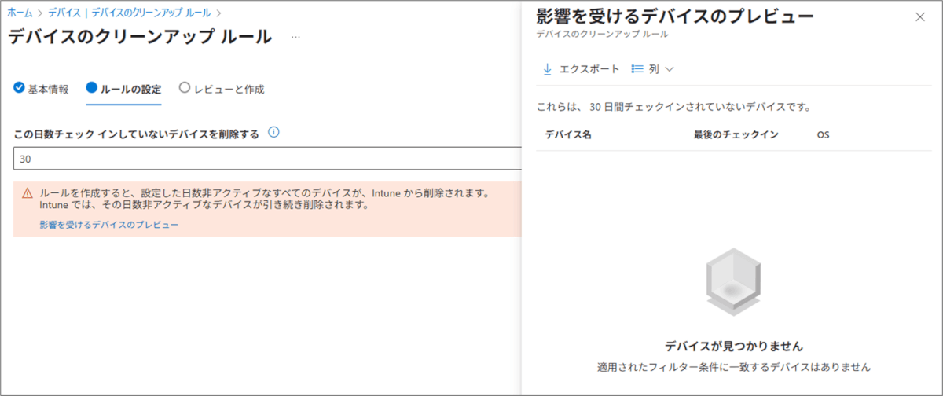Sort by 最後のチェックイン column header

tap(736, 134)
